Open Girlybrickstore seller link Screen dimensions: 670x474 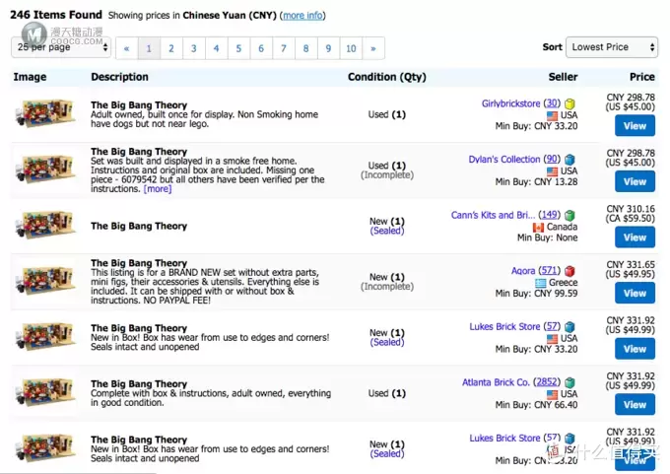[510, 103]
